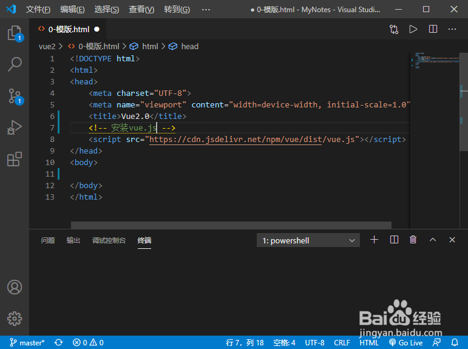468x349 pixels.
Task: Click line number 11 in gutter
Action: tap(50, 174)
